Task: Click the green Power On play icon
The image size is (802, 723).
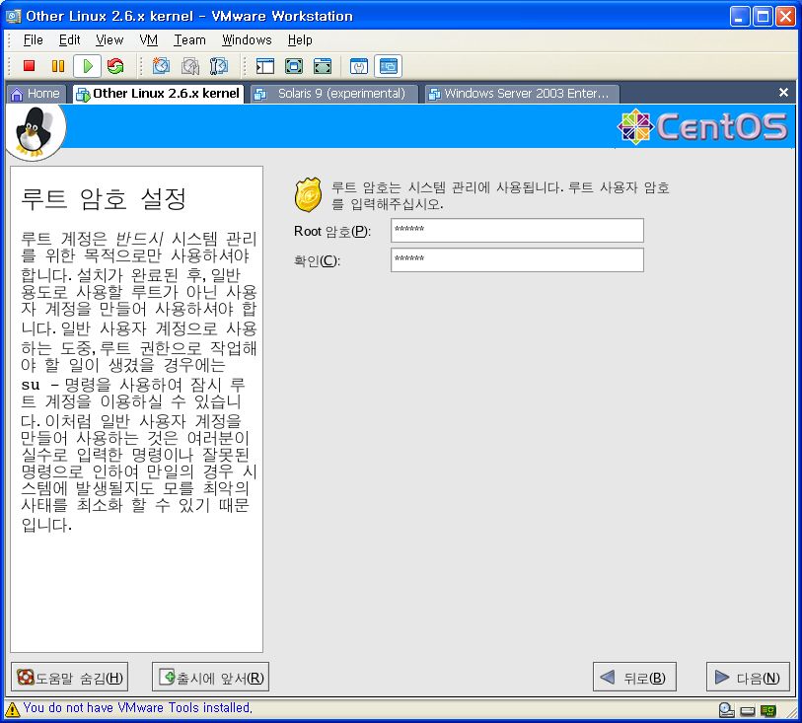Action: coord(87,66)
